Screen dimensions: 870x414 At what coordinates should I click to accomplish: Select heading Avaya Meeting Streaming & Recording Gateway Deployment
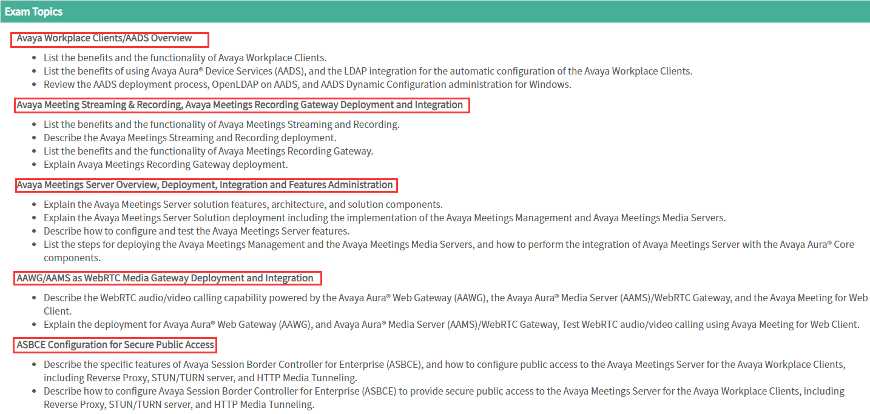point(240,105)
